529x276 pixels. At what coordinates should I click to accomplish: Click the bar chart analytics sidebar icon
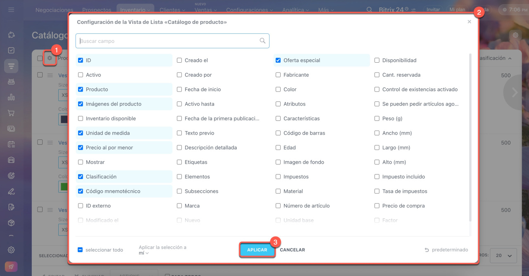(x=11, y=97)
